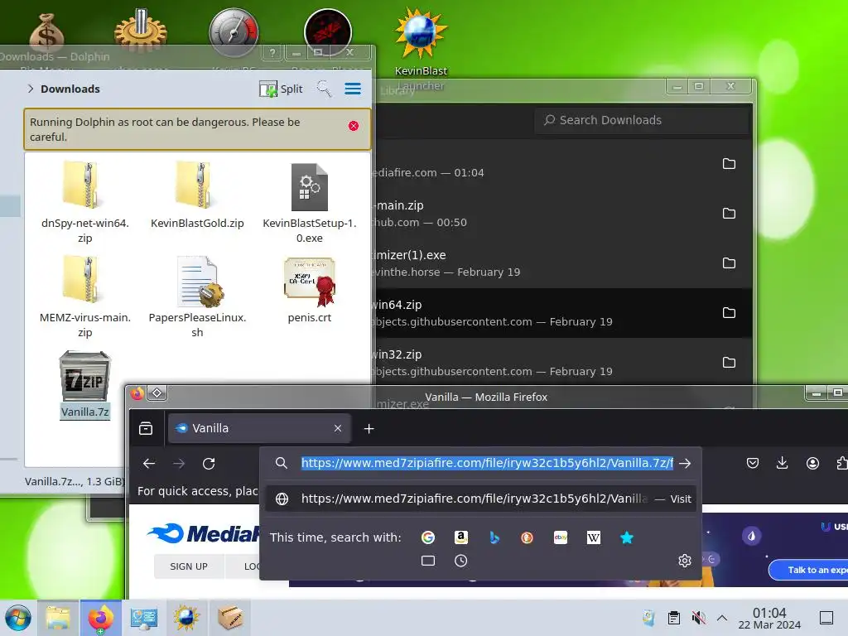Image resolution: width=848 pixels, height=636 pixels.
Task: Click Firefox list all tabs button
Action: [x=146, y=429]
